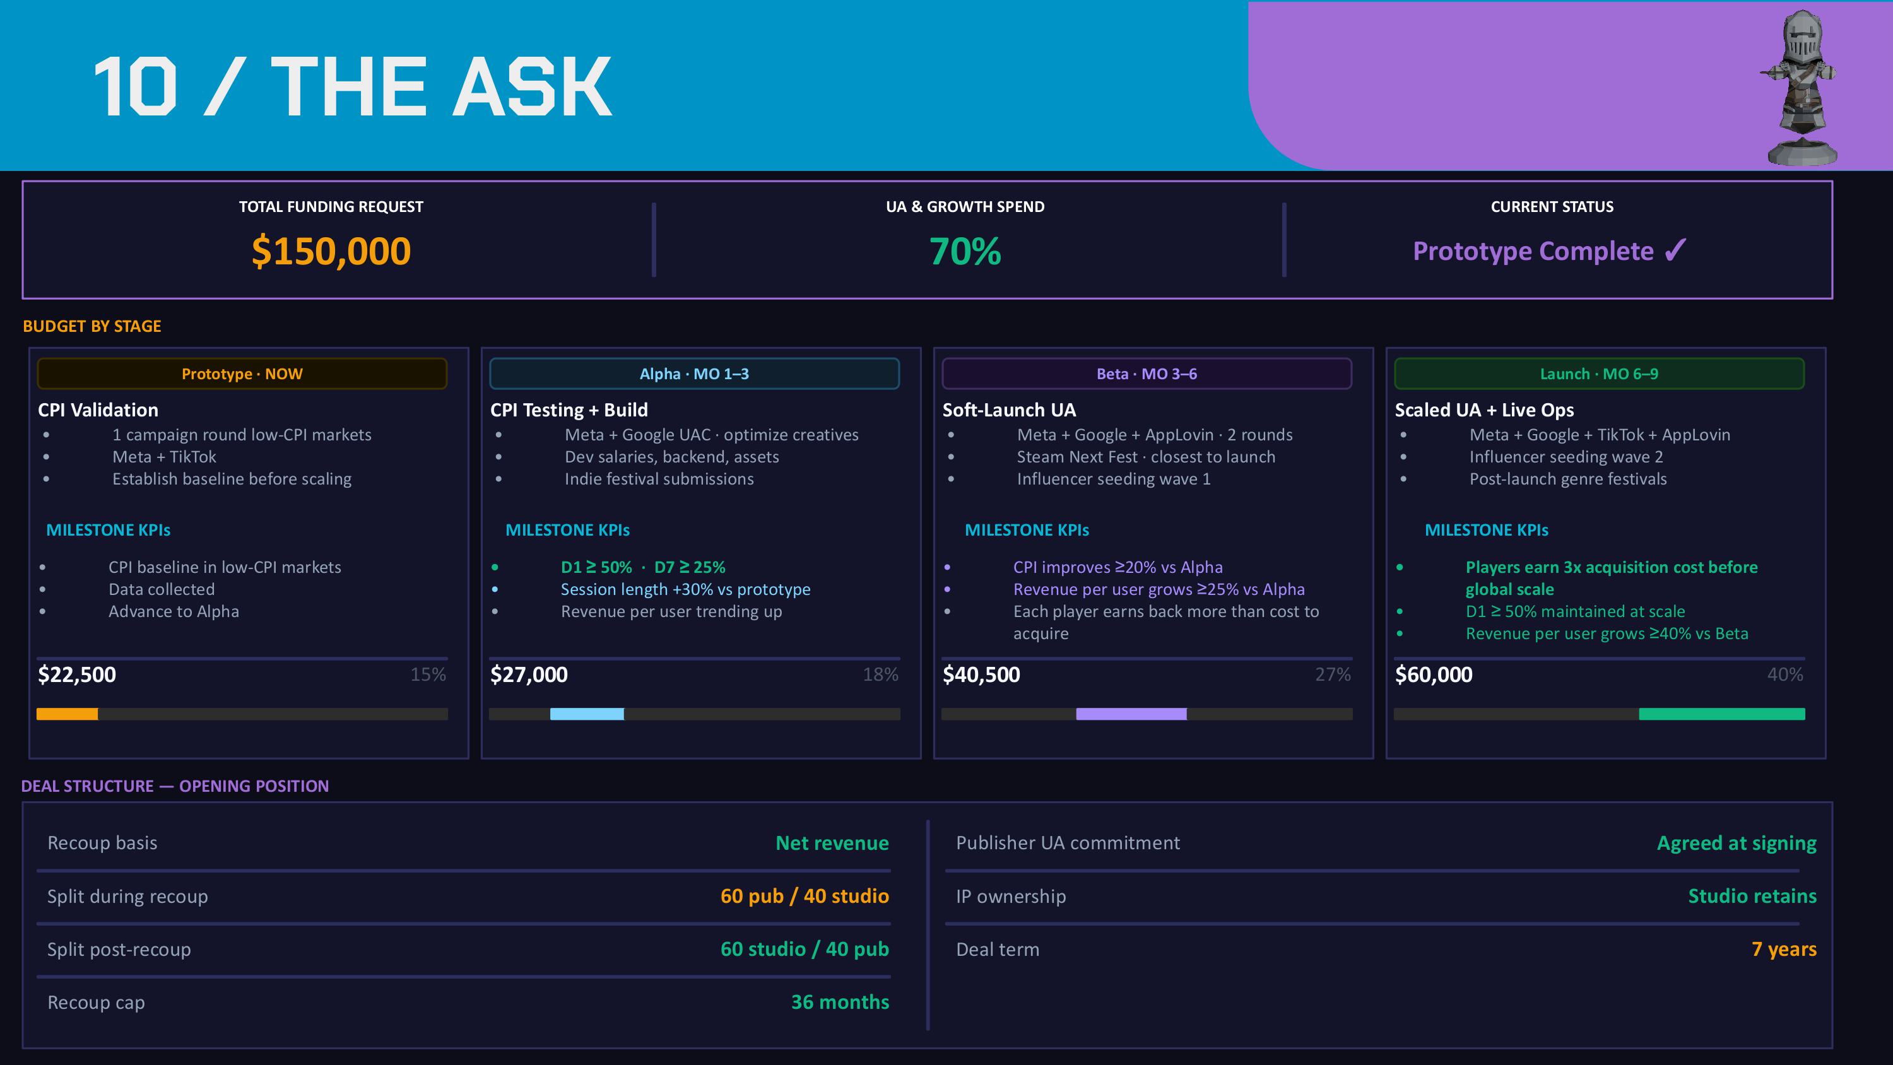1893x1065 pixels.
Task: Click the orange Prototype budget progress bar
Action: [67, 714]
